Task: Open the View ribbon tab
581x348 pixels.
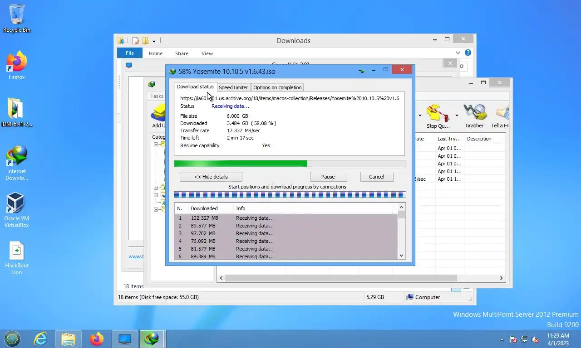Action: coord(207,53)
